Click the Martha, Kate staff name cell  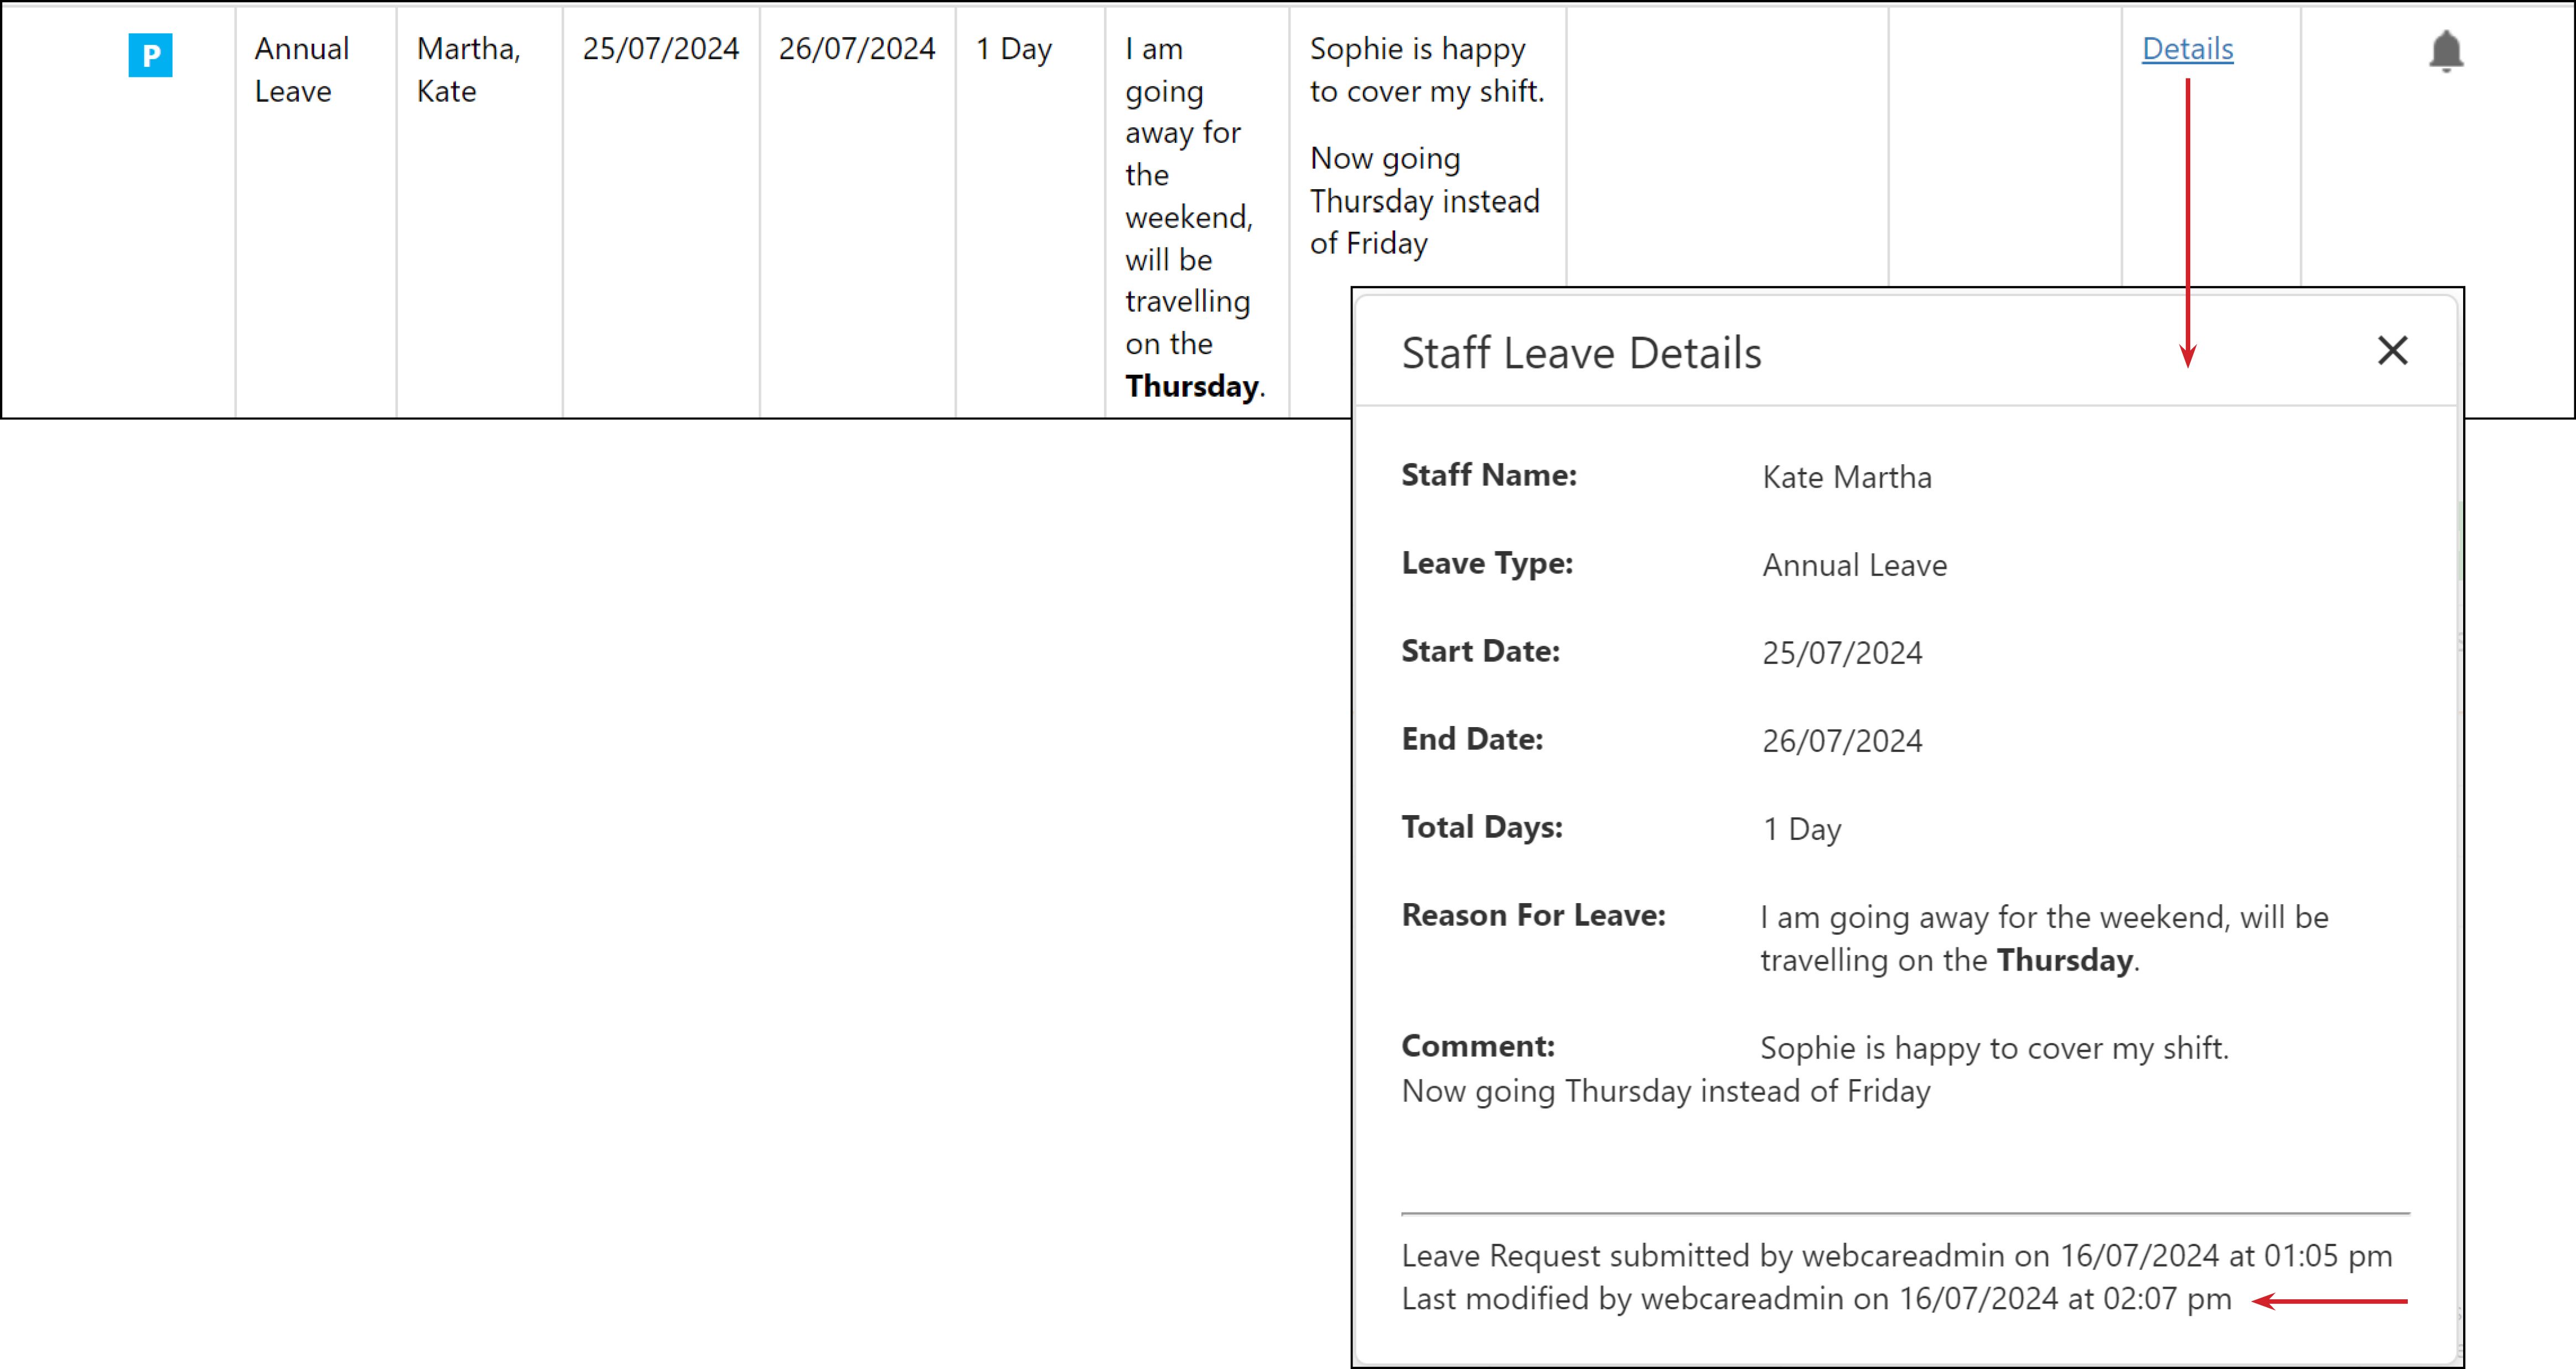[x=469, y=70]
